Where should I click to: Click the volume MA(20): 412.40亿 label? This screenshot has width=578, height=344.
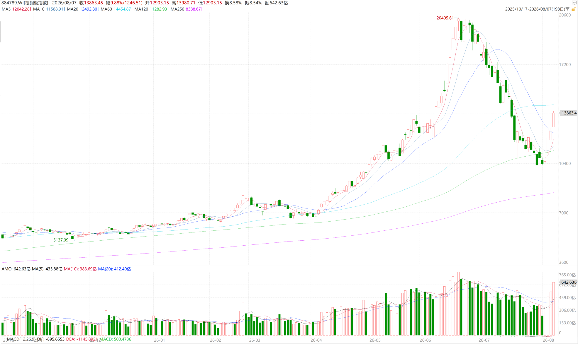(x=114, y=269)
